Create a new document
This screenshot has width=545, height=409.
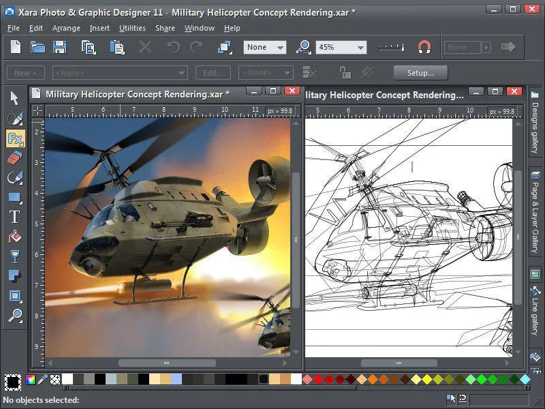(16, 47)
